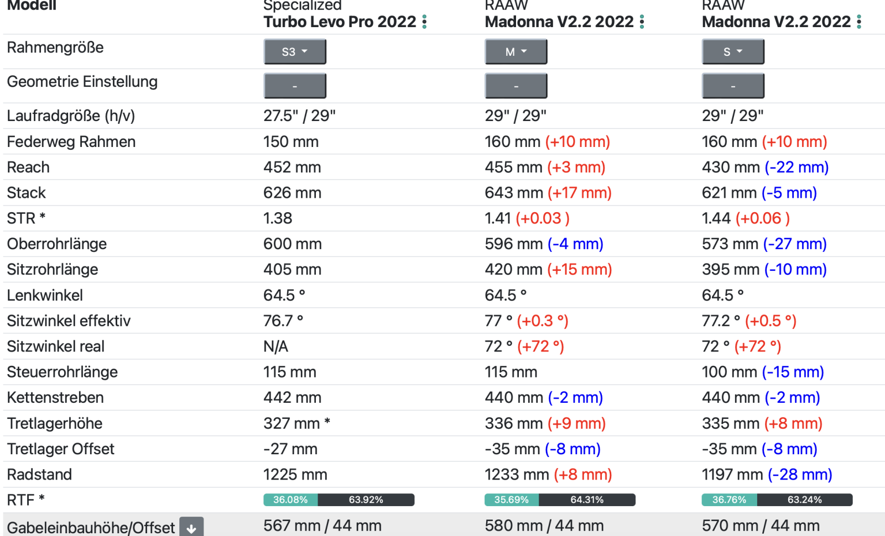Click the 36.76% segment of the RTF bar
This screenshot has width=885, height=536.
729,500
